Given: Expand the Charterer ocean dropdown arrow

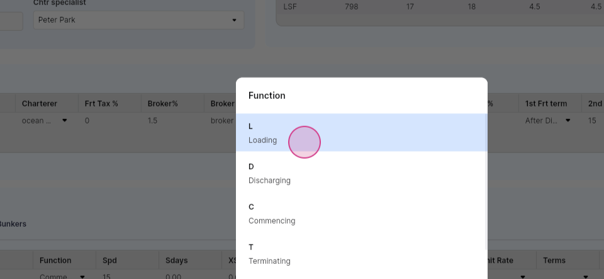Looking at the screenshot, I should (65, 121).
